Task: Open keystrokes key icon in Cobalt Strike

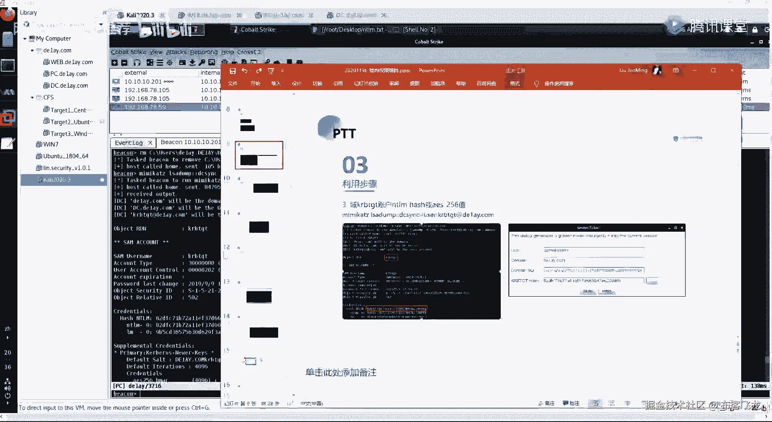Action: [202, 62]
